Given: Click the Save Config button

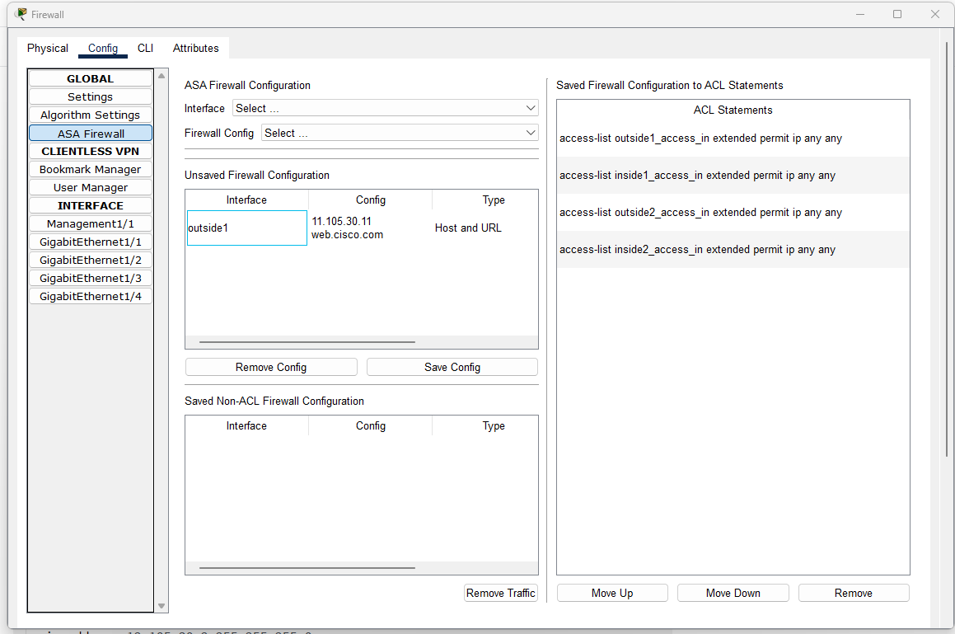Looking at the screenshot, I should click(x=452, y=367).
